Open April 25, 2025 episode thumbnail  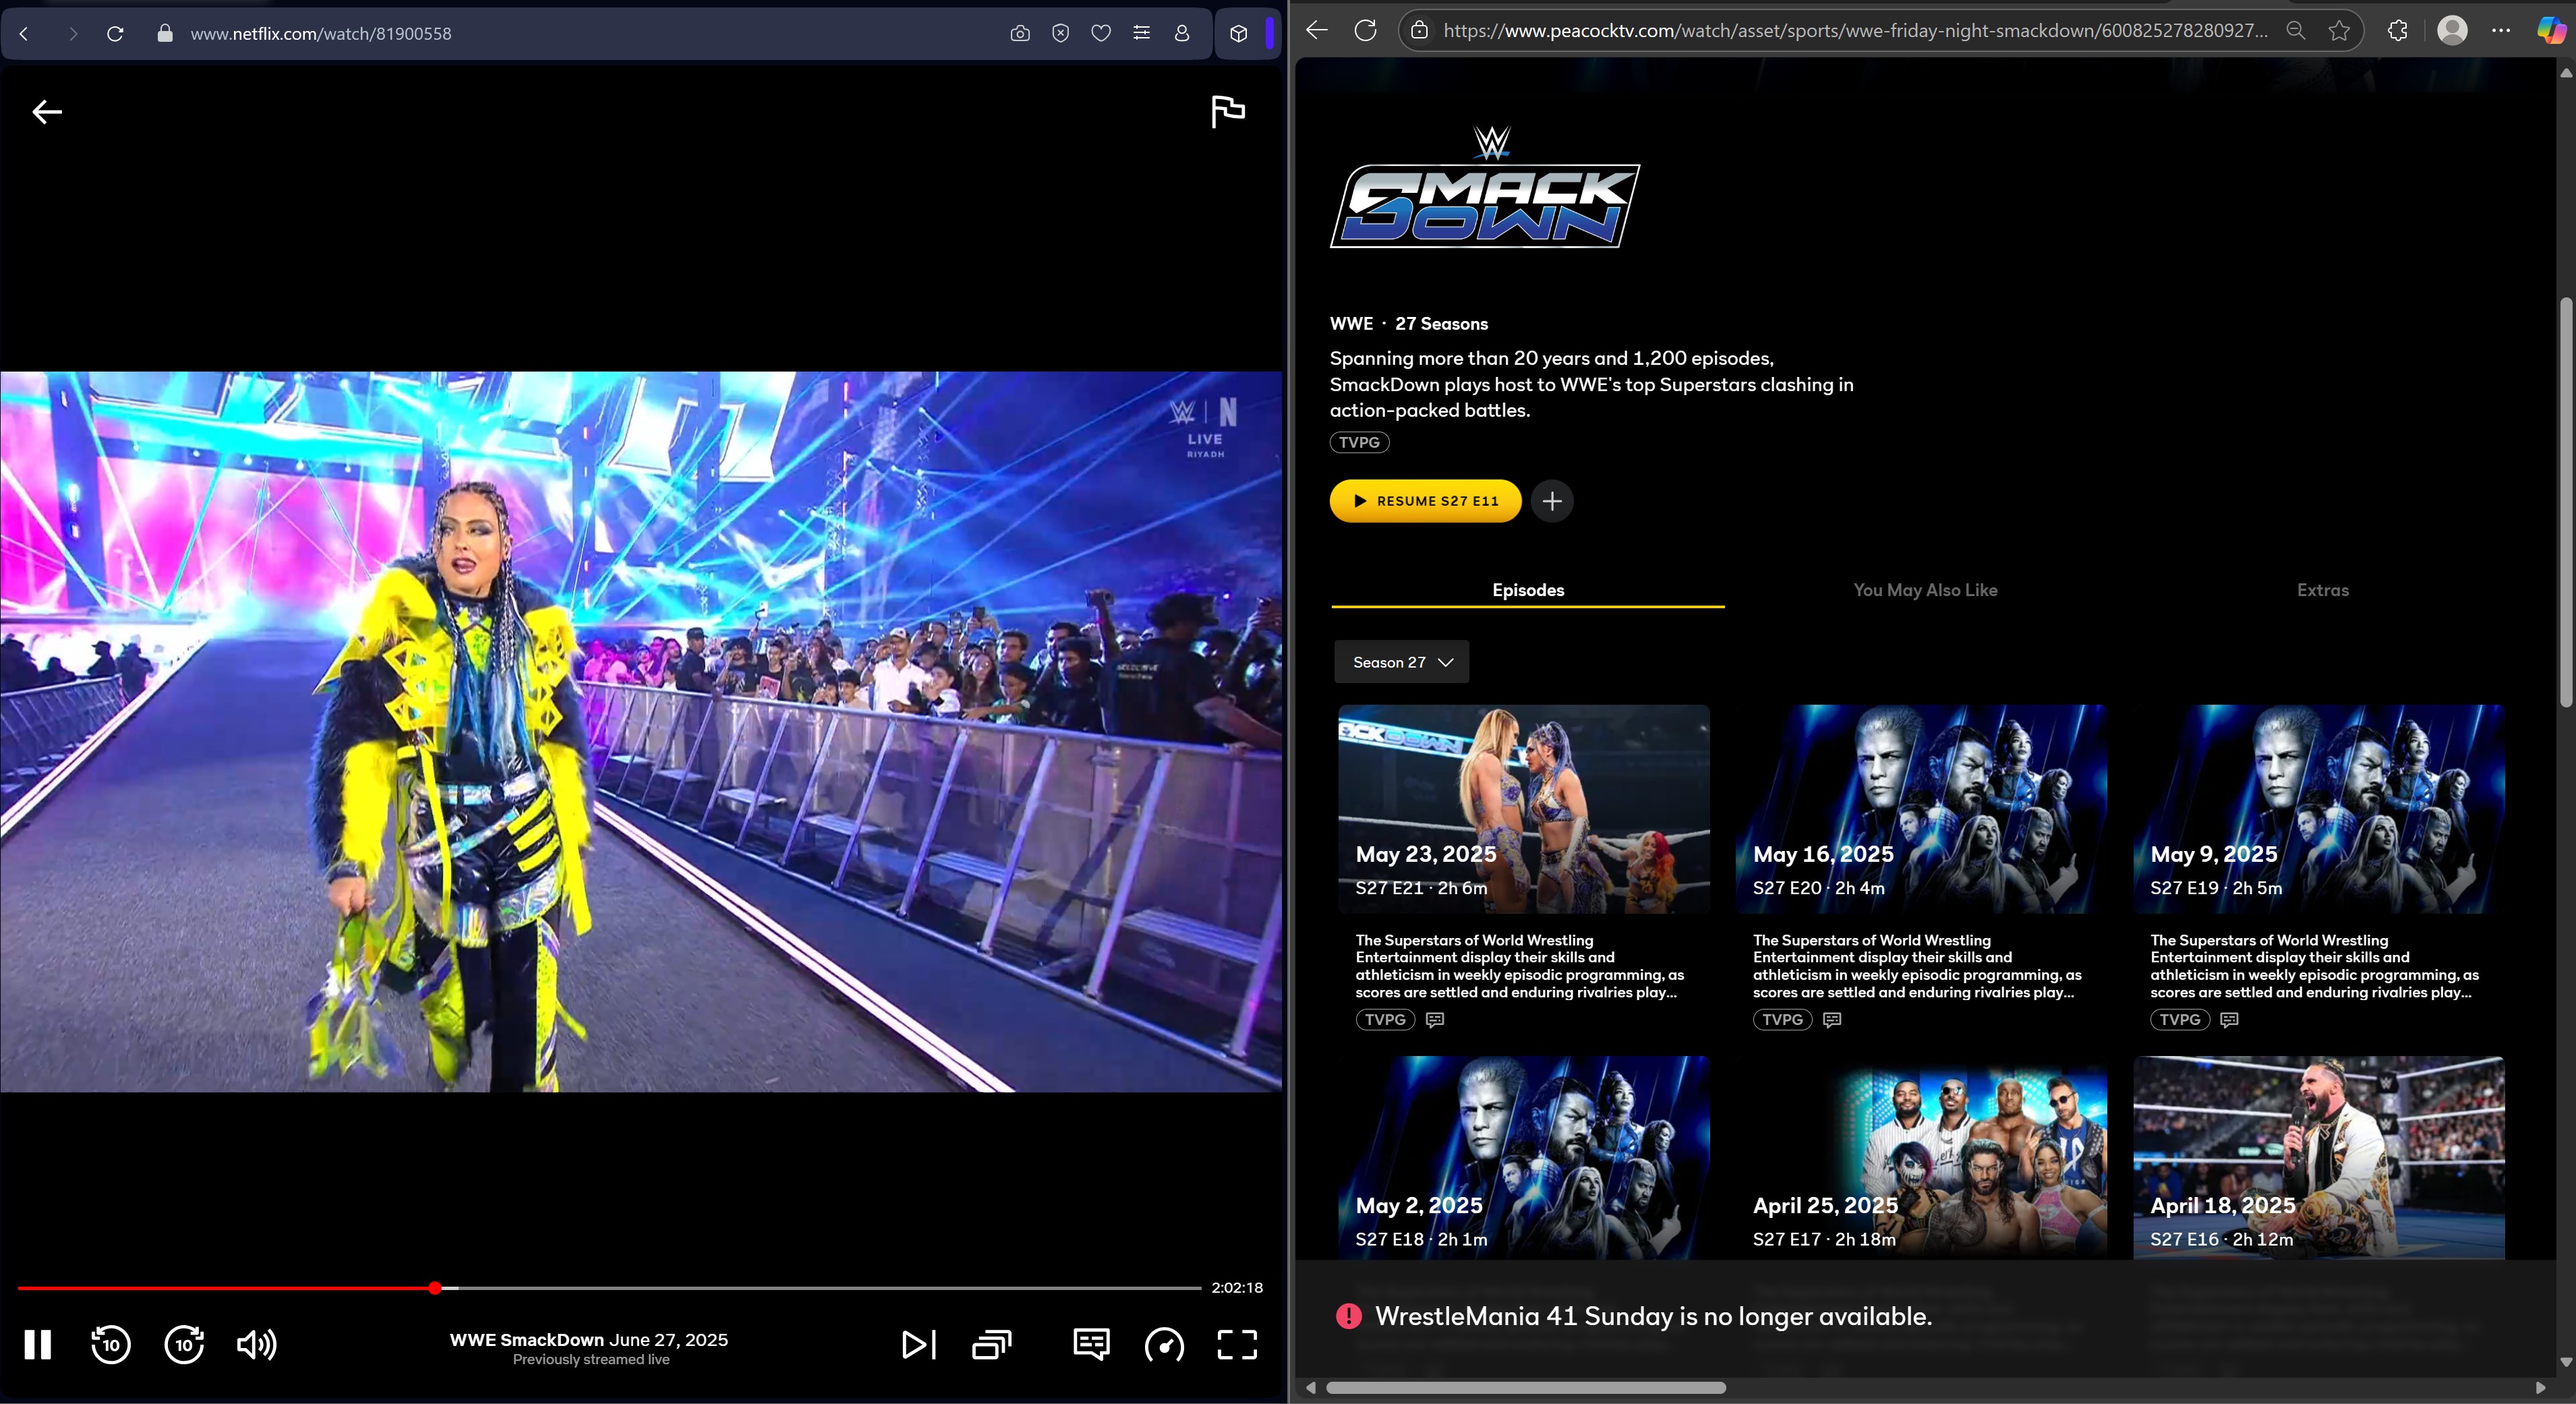coord(1921,1158)
